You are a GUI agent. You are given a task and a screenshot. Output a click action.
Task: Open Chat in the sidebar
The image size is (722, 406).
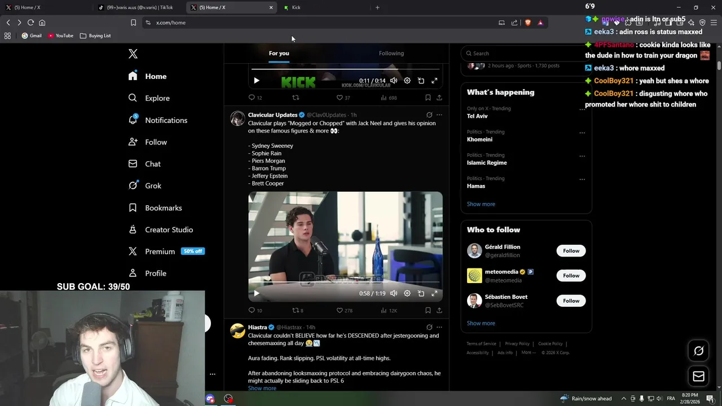click(145, 164)
